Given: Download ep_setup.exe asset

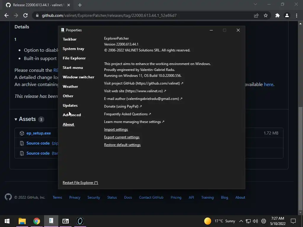Looking at the screenshot, I should 39,133.
